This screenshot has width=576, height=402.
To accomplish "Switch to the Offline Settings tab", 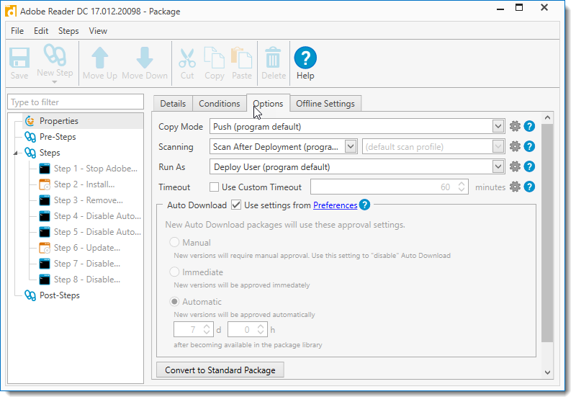I will pos(325,104).
